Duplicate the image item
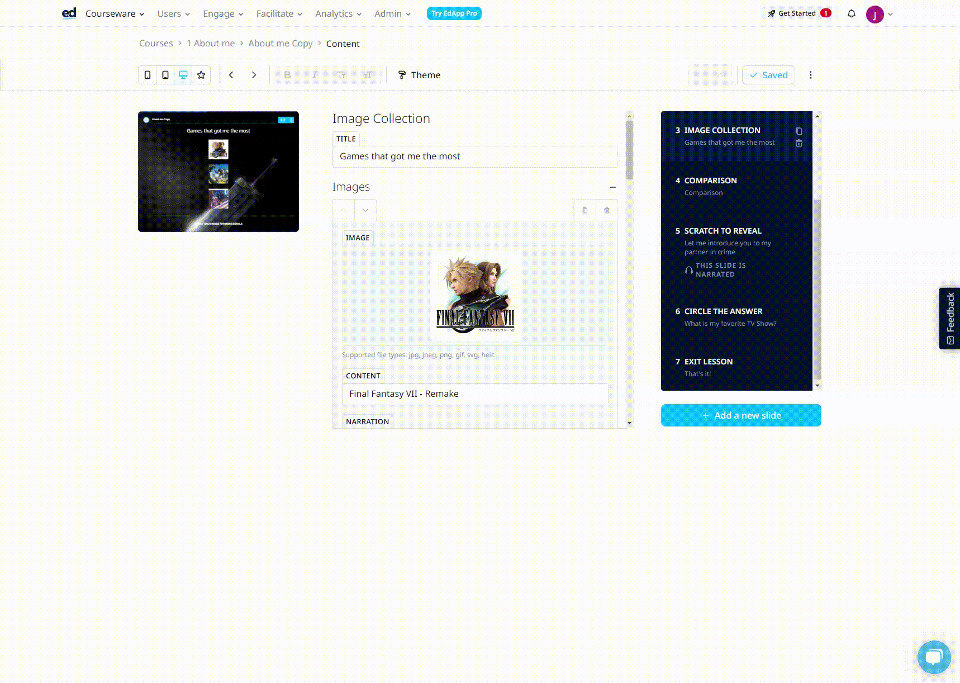This screenshot has width=960, height=683. point(585,210)
